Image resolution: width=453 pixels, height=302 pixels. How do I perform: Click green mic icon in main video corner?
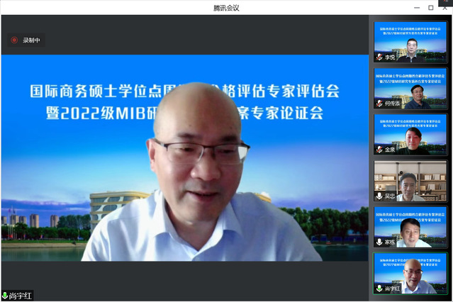point(6,296)
